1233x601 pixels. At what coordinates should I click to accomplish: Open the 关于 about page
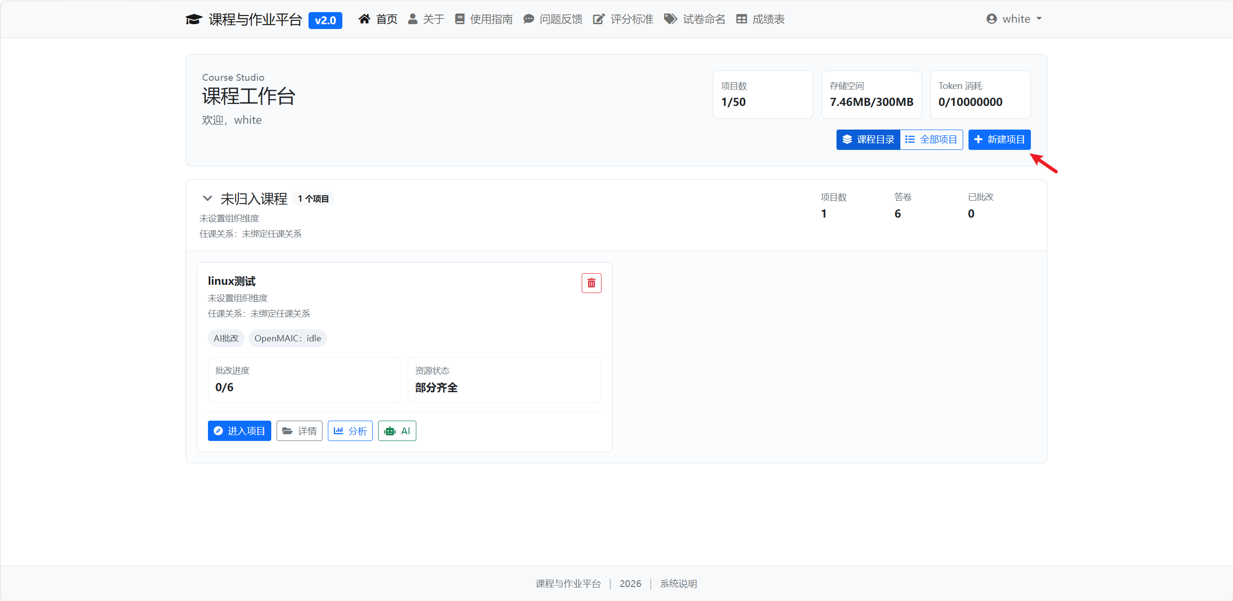426,19
